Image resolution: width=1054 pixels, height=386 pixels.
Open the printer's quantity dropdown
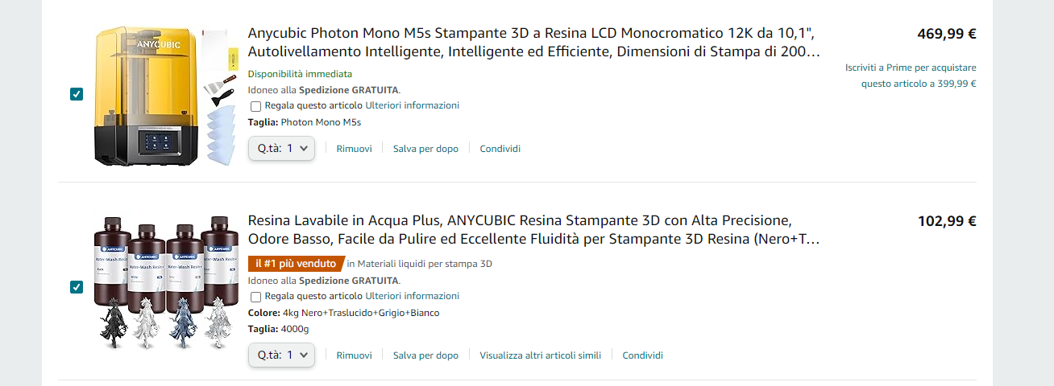[x=281, y=149]
